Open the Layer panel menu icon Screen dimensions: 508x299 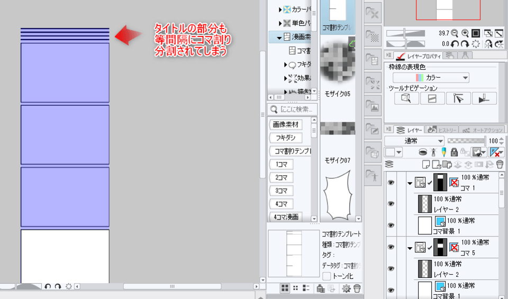click(389, 129)
